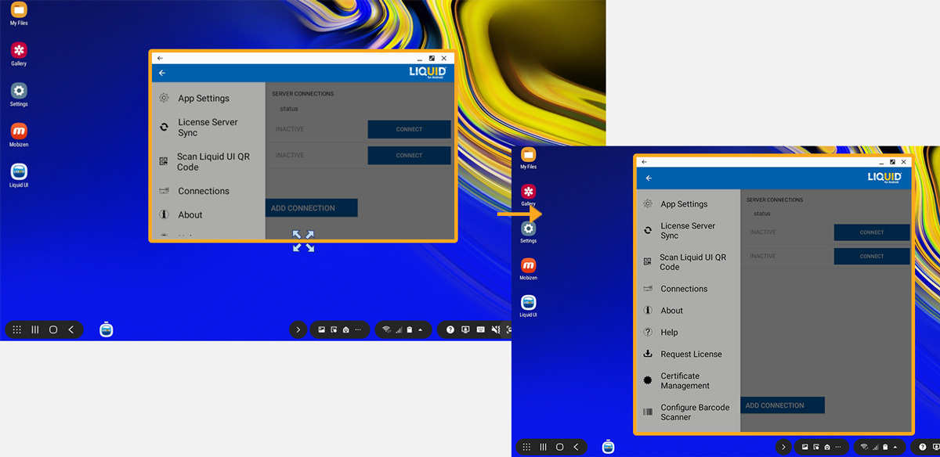Open Certificate Management menu entry
The width and height of the screenshot is (940, 457).
coord(685,381)
